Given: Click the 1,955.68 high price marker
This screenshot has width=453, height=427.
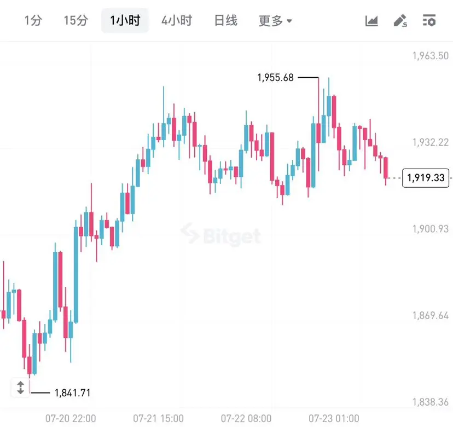Looking at the screenshot, I should click(275, 78).
